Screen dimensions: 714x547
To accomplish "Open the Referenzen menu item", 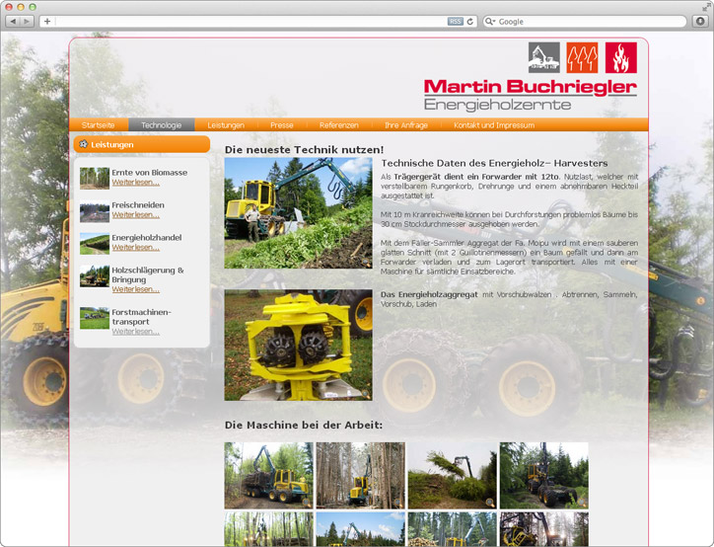I will point(339,124).
